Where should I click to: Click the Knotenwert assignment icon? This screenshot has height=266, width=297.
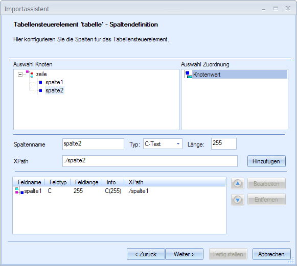pyautogui.click(x=189, y=75)
